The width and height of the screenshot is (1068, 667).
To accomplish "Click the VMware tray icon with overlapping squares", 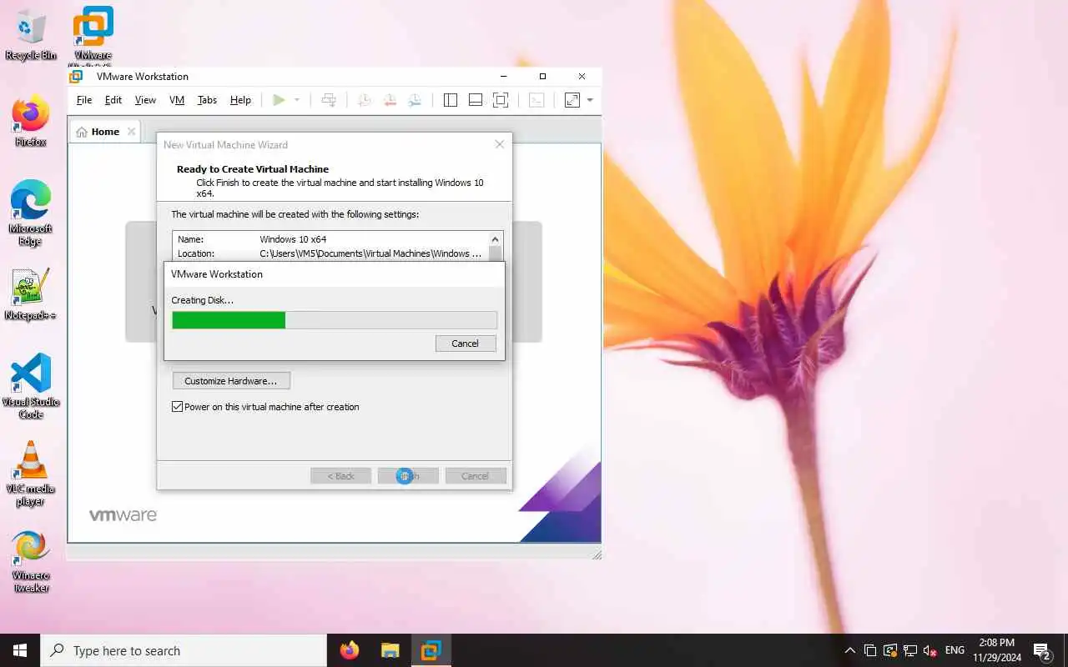I will click(870, 650).
